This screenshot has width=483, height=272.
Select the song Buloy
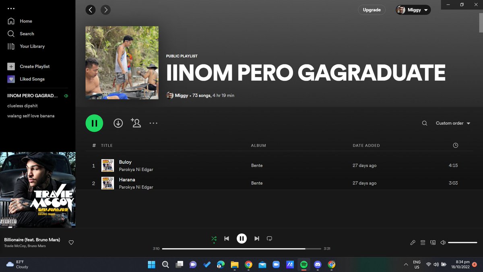(125, 162)
